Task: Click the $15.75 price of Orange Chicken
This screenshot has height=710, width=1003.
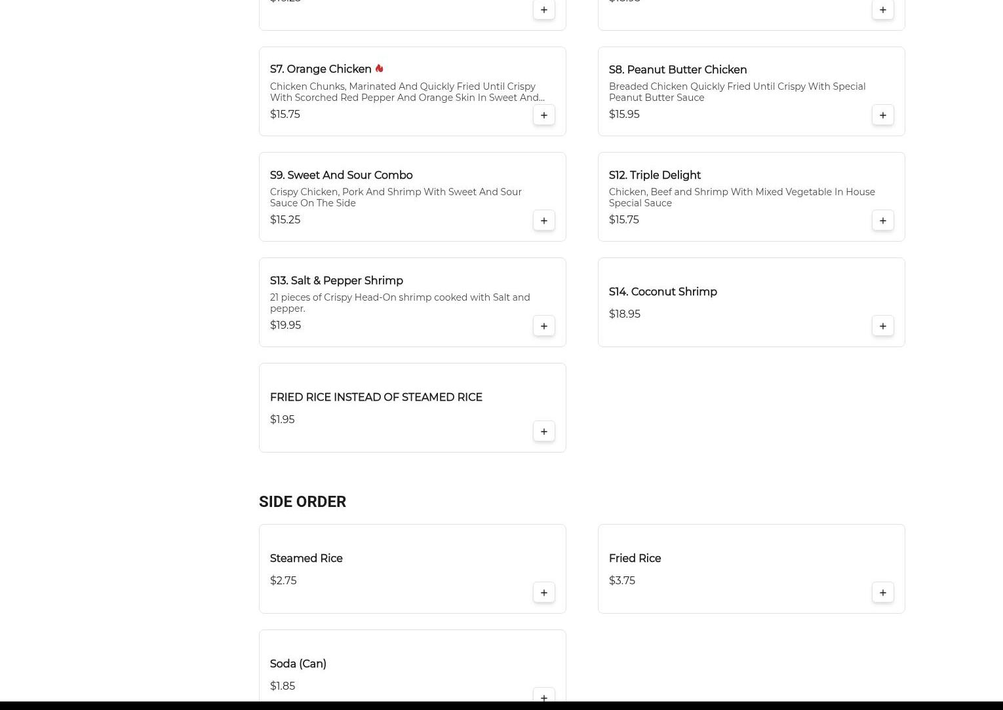Action: pos(285,115)
